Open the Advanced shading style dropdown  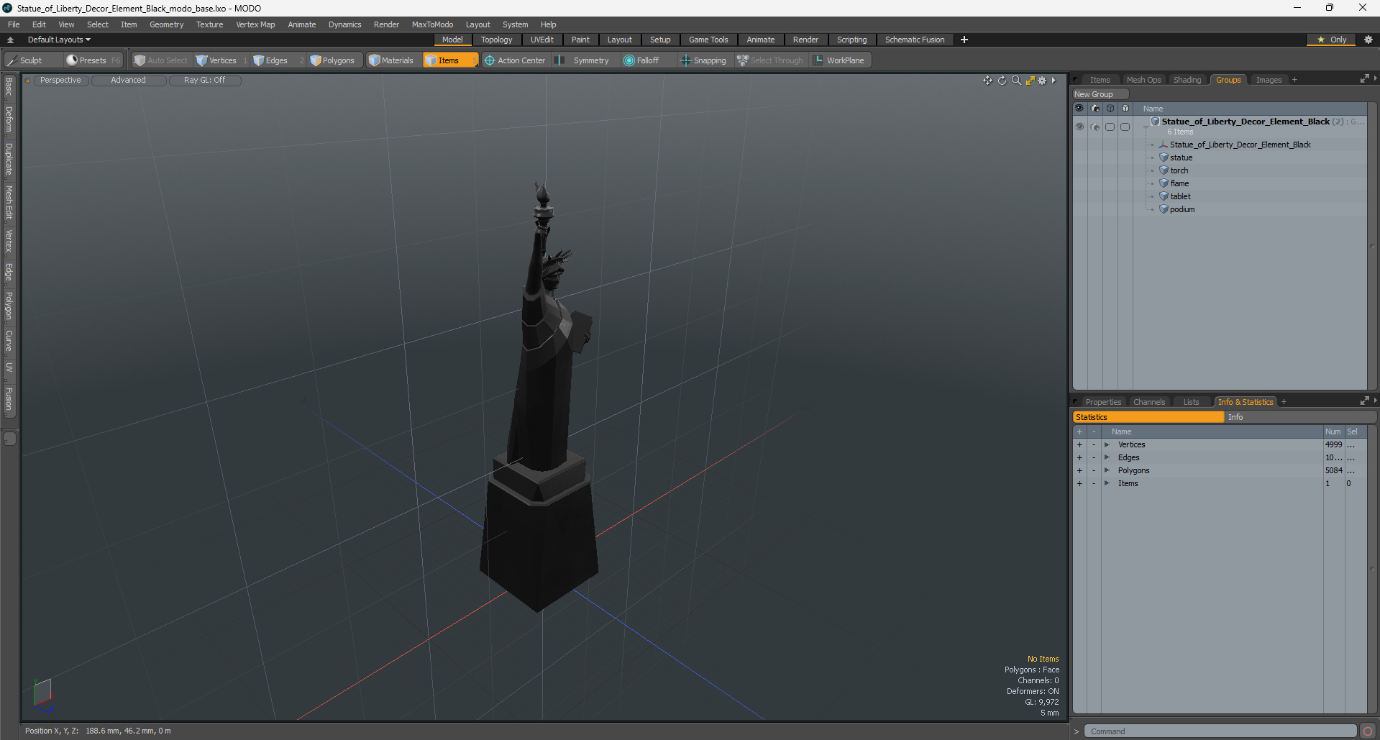coord(128,81)
